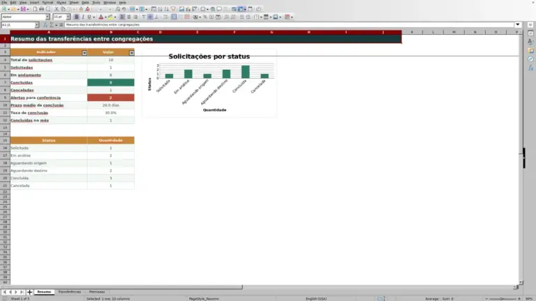
Task: Click the zoom slider in the status bar
Action: [502, 299]
